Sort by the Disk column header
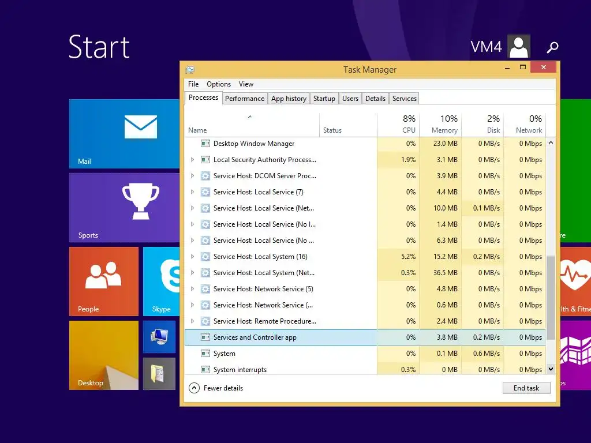 (482, 125)
